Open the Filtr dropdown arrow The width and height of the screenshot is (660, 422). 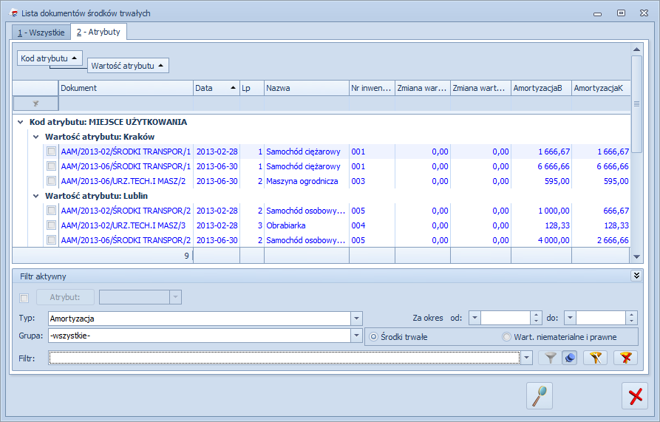click(x=525, y=358)
